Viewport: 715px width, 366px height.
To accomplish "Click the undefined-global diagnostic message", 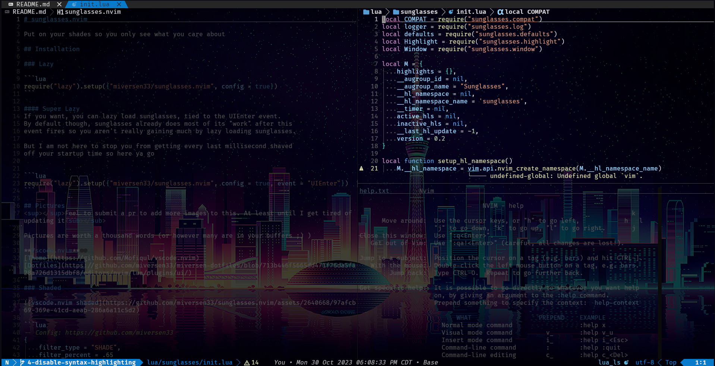I will pos(566,176).
